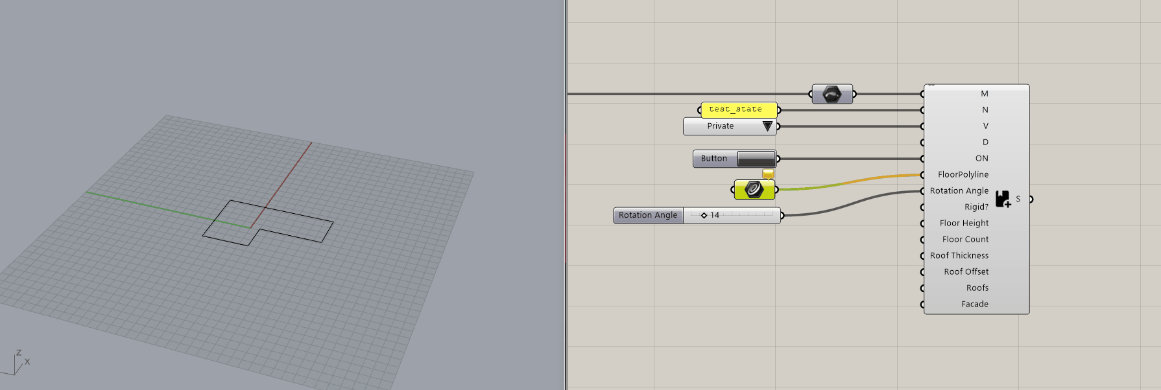Click the orange balloon above the curve component

(x=768, y=174)
